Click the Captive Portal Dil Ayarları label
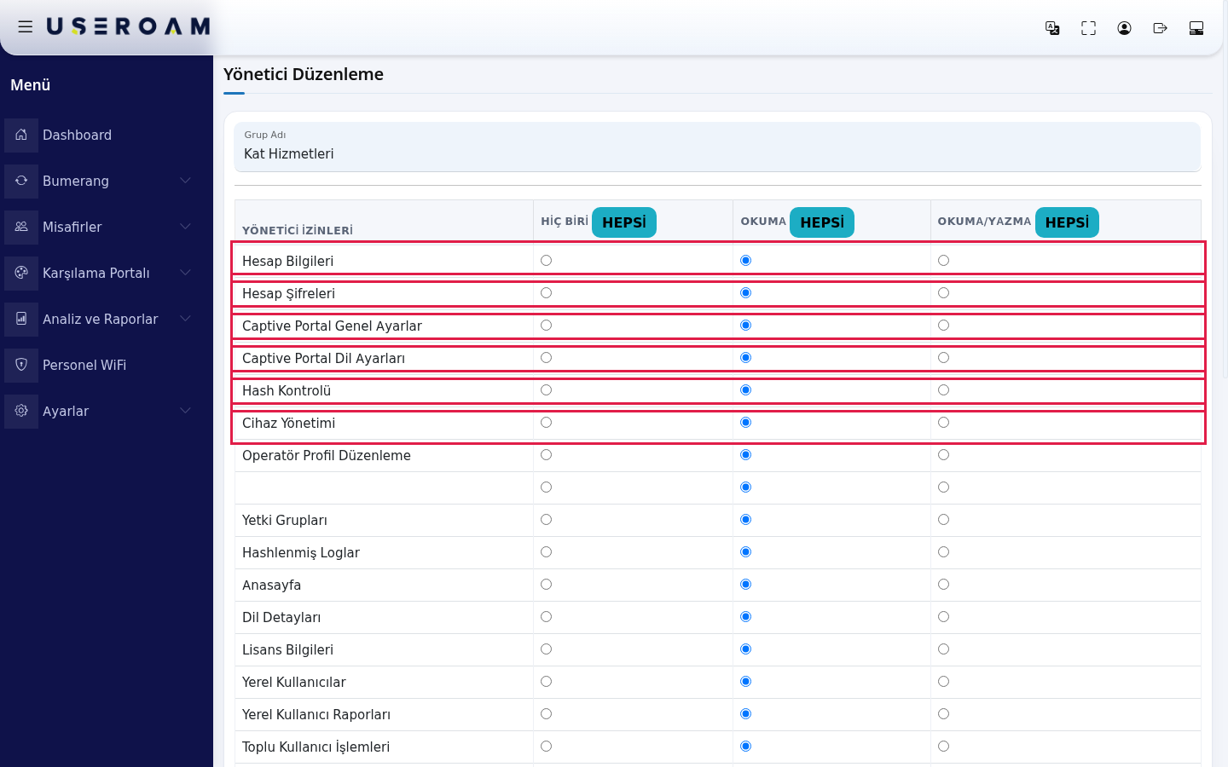1228x767 pixels. pyautogui.click(x=323, y=358)
